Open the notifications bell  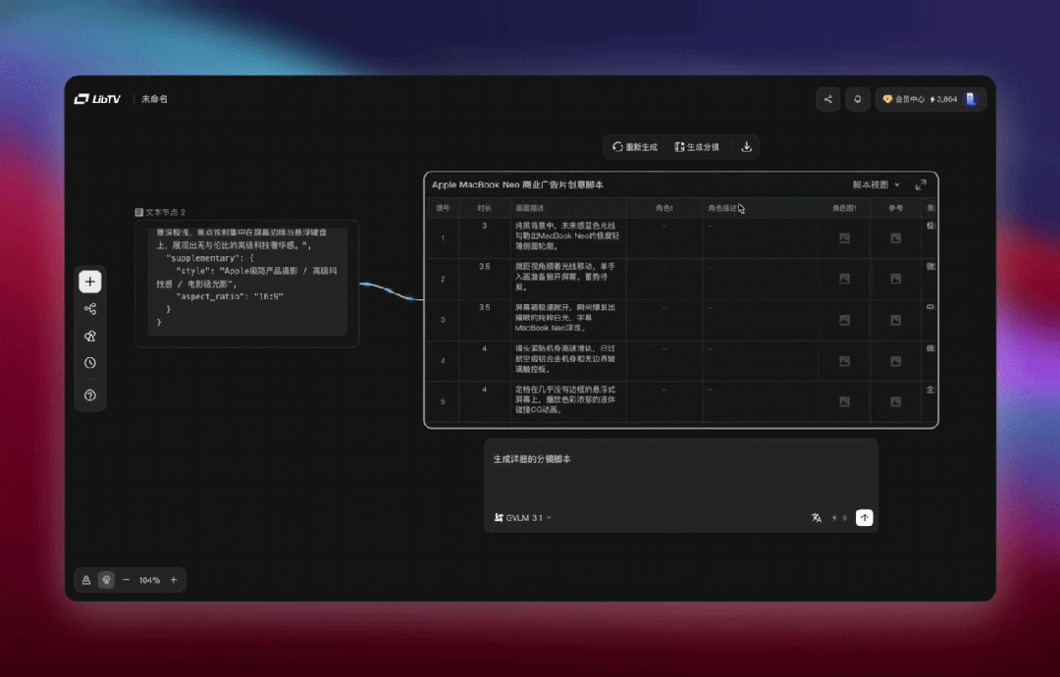tap(858, 99)
